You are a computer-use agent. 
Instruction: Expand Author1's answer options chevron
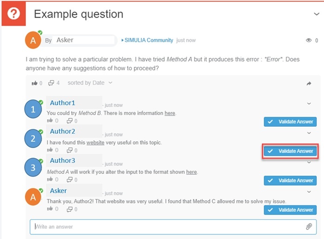pos(309,104)
